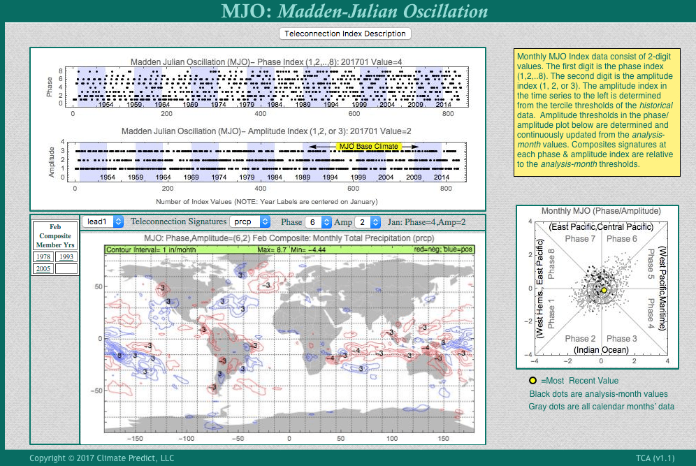This screenshot has width=696, height=466.
Task: Click the Teleconnection Index Description button
Action: point(345,34)
